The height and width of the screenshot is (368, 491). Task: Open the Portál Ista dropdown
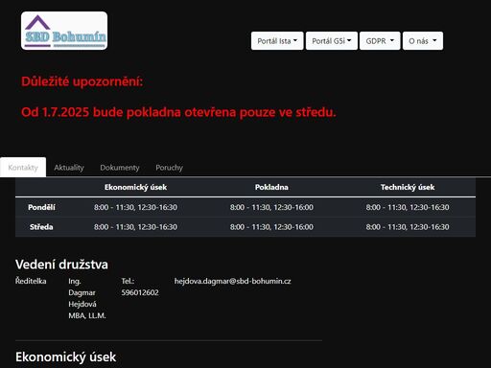(x=277, y=41)
